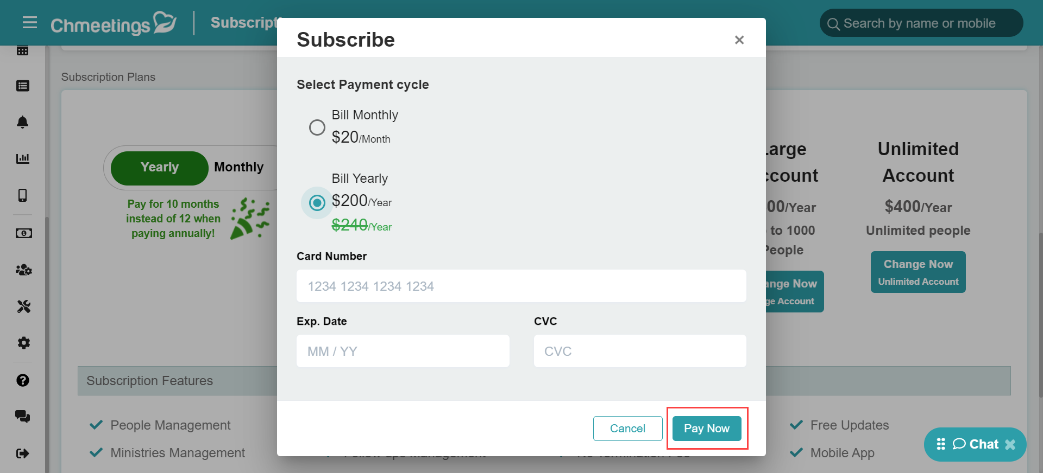Close the Subscribe dialog with X

pos(739,40)
